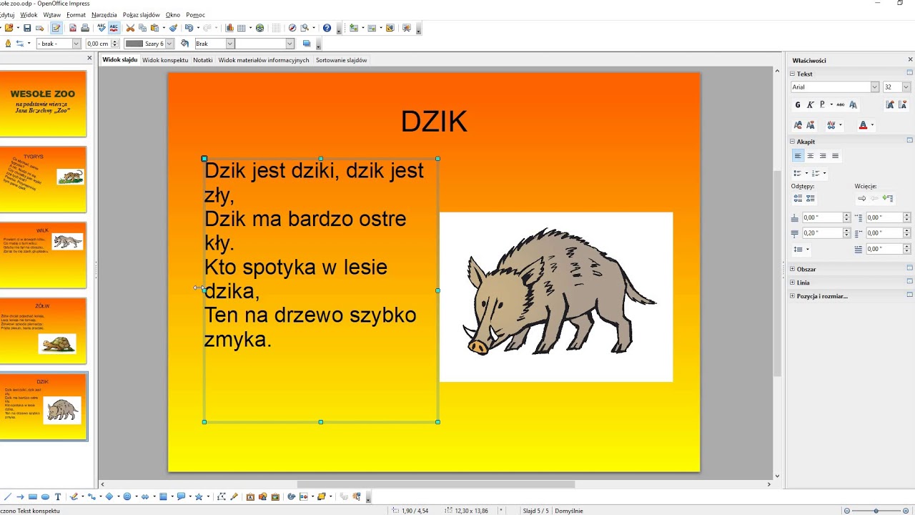This screenshot has height=515, width=915.
Task: Select the Ellipse drawing tool
Action: [x=45, y=496]
